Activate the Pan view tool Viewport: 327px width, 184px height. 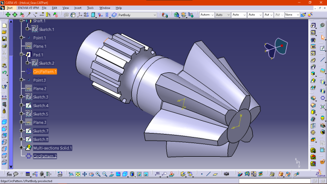tap(84, 174)
